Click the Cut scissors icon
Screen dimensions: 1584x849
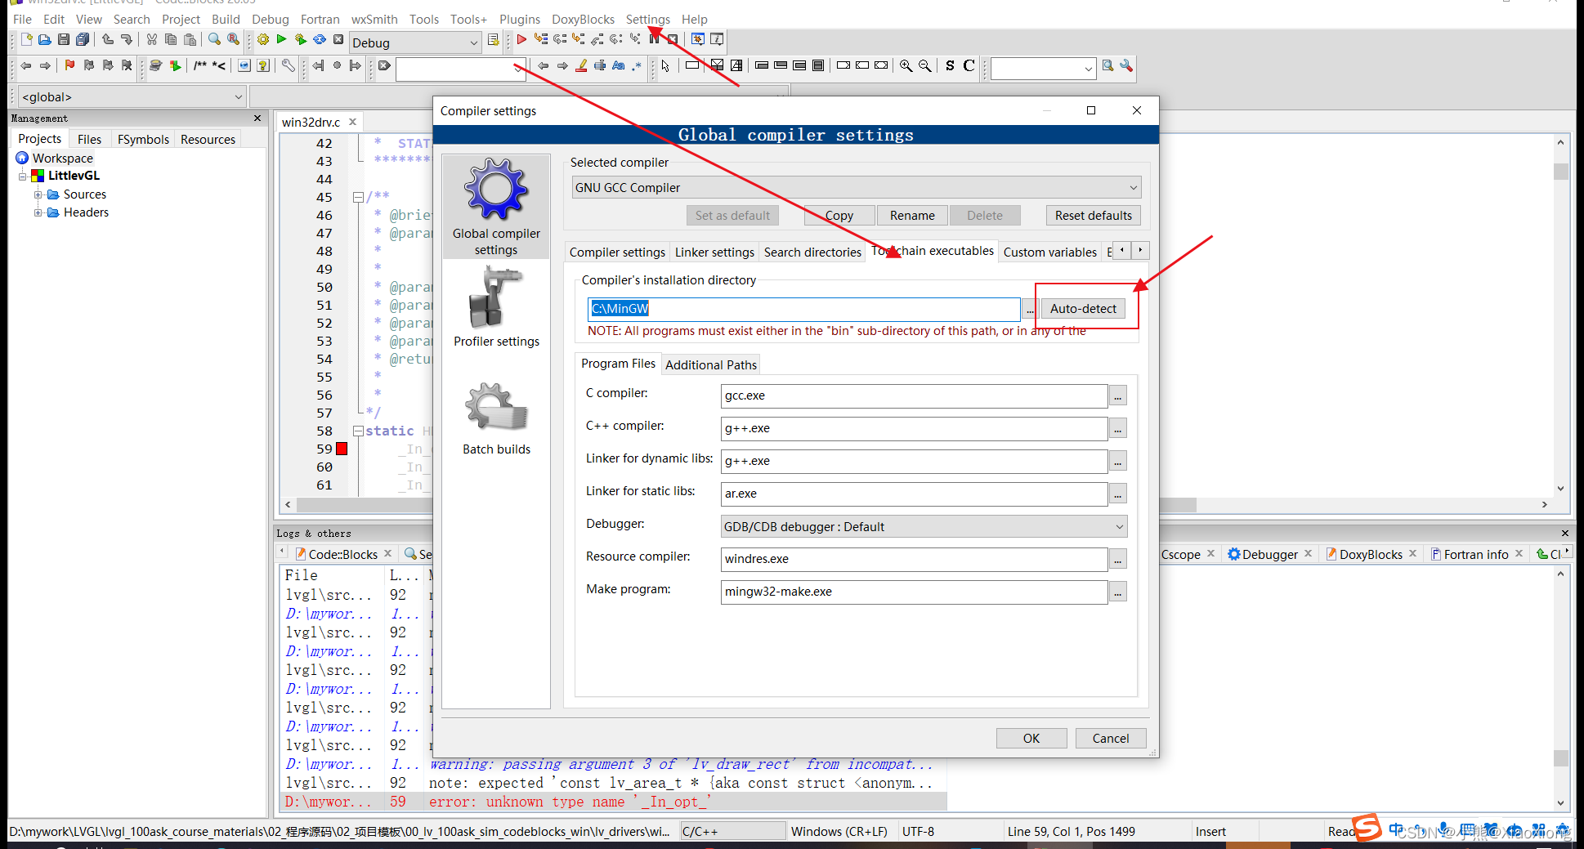click(x=152, y=39)
